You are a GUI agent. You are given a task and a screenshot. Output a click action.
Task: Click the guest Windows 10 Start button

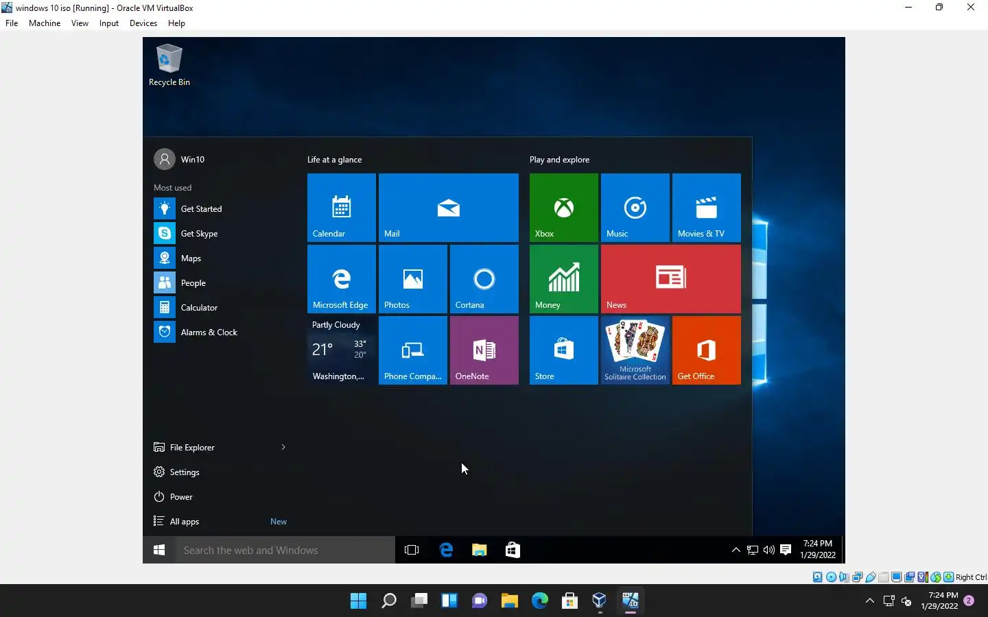(x=159, y=550)
